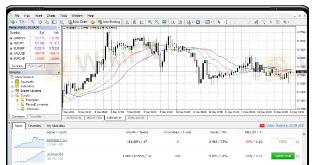Collapse the Scripts tree node
The image size is (312, 165).
12,95
